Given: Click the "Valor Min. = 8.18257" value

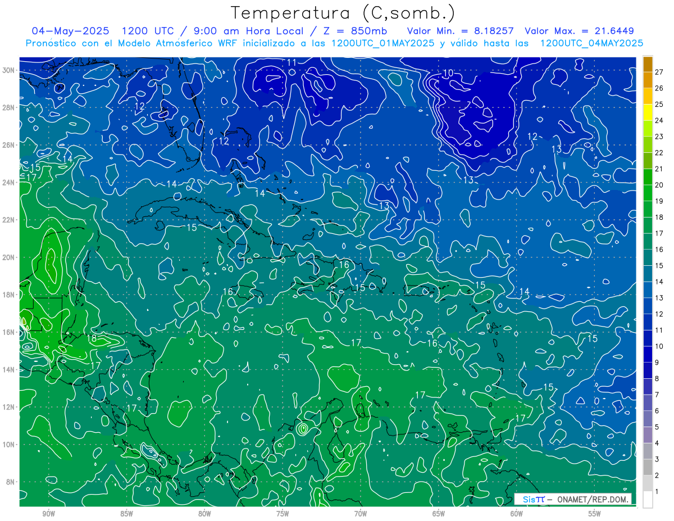Looking at the screenshot, I should coord(459,31).
